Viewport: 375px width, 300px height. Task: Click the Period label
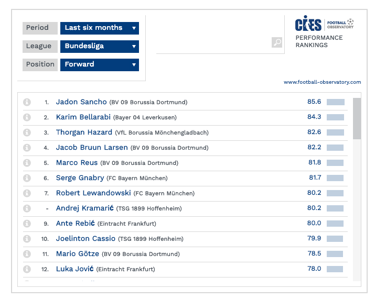pos(40,28)
